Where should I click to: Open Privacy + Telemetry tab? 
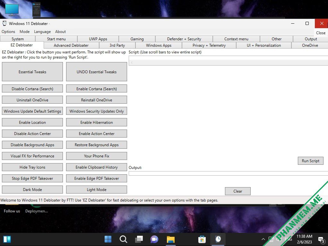pos(209,45)
